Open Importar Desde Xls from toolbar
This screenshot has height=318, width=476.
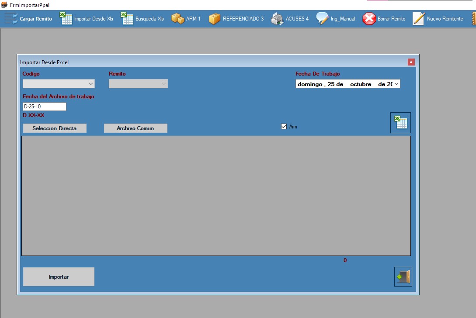point(87,19)
